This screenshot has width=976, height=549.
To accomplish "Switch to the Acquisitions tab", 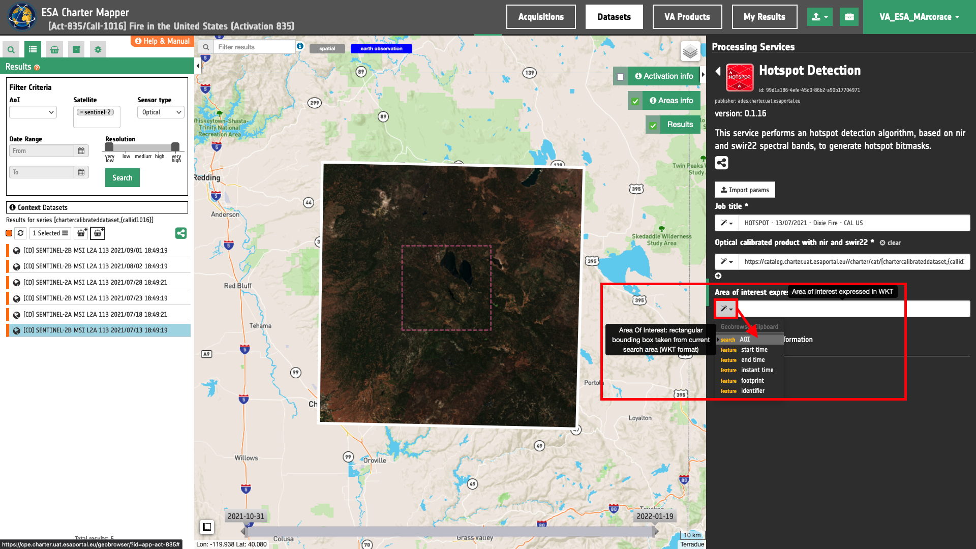I will (541, 17).
